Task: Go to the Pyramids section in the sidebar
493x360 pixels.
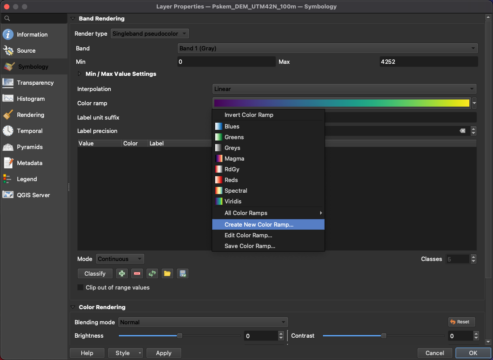Action: click(x=29, y=147)
